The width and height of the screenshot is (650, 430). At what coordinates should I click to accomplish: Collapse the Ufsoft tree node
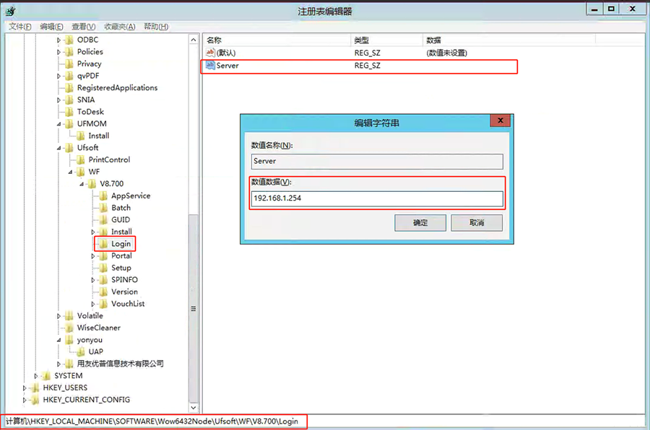[58, 149]
